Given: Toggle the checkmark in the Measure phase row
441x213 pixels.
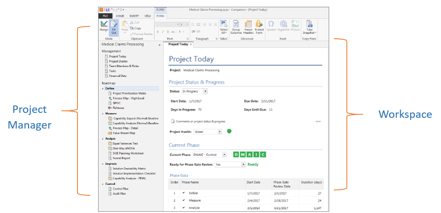Looking at the screenshot, I should click(184, 200).
